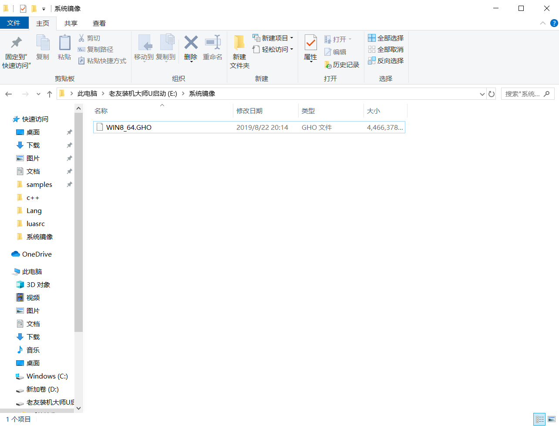Click Select all in ribbon
559x426 pixels.
(x=386, y=38)
